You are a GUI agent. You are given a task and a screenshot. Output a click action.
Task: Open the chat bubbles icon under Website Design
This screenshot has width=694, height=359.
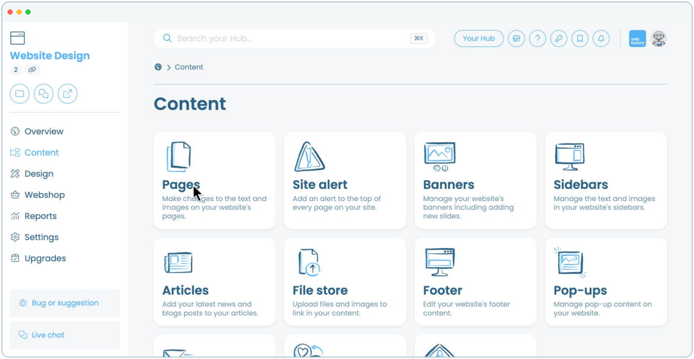click(43, 94)
